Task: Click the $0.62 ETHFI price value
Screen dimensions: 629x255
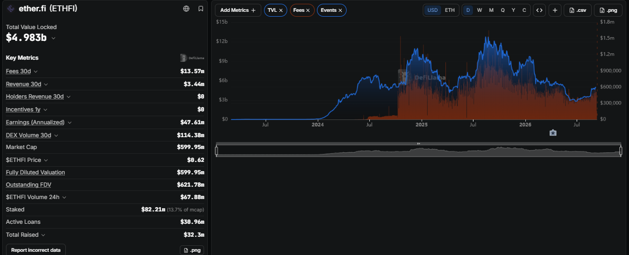Action: [195, 160]
